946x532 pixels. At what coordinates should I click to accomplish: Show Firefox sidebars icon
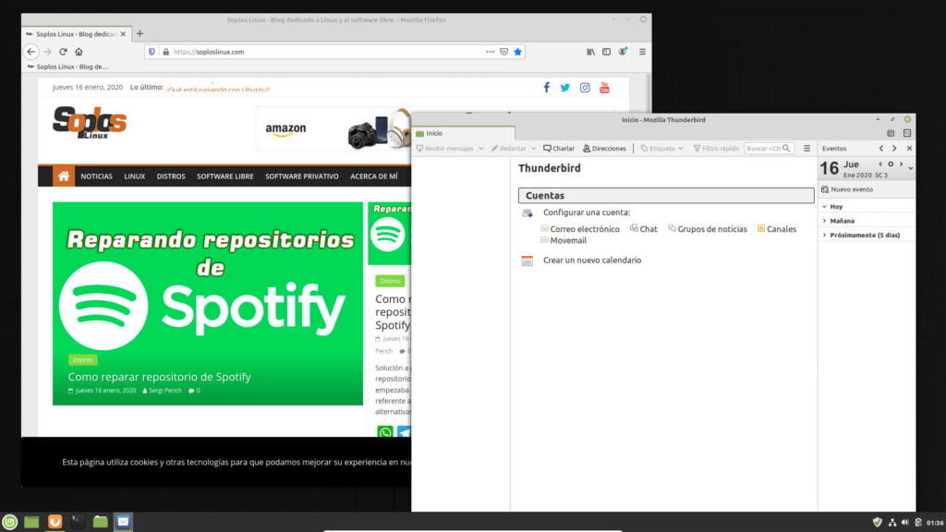pos(606,52)
